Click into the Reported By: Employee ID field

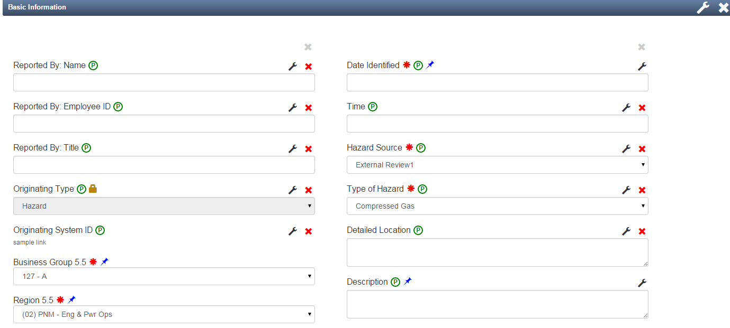pyautogui.click(x=164, y=124)
